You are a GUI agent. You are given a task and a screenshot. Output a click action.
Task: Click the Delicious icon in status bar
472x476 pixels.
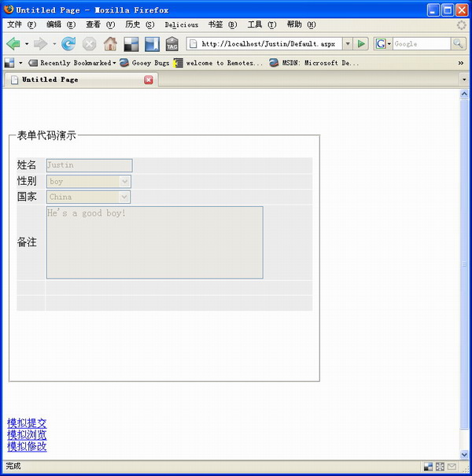point(428,467)
